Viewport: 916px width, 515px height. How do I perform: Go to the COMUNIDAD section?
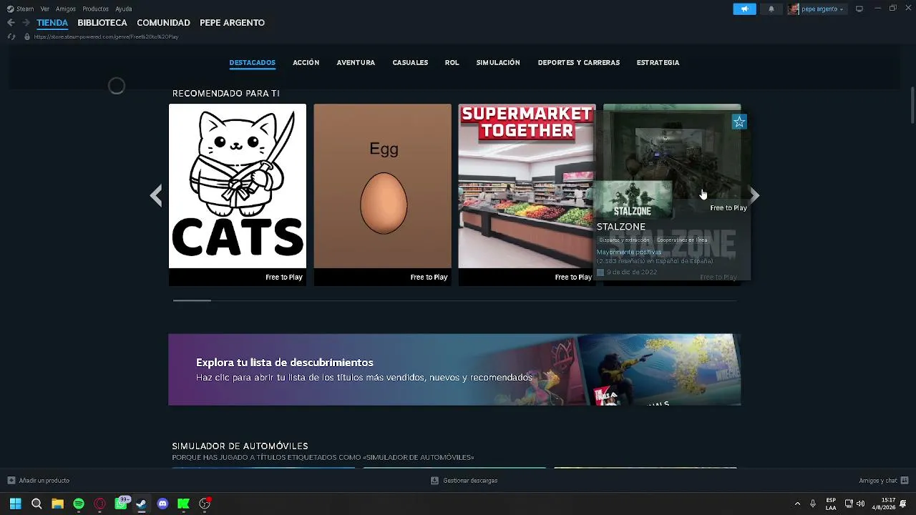point(163,23)
